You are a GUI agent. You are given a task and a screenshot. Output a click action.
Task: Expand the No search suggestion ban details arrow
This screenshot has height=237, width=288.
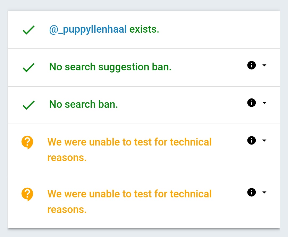[x=264, y=65]
